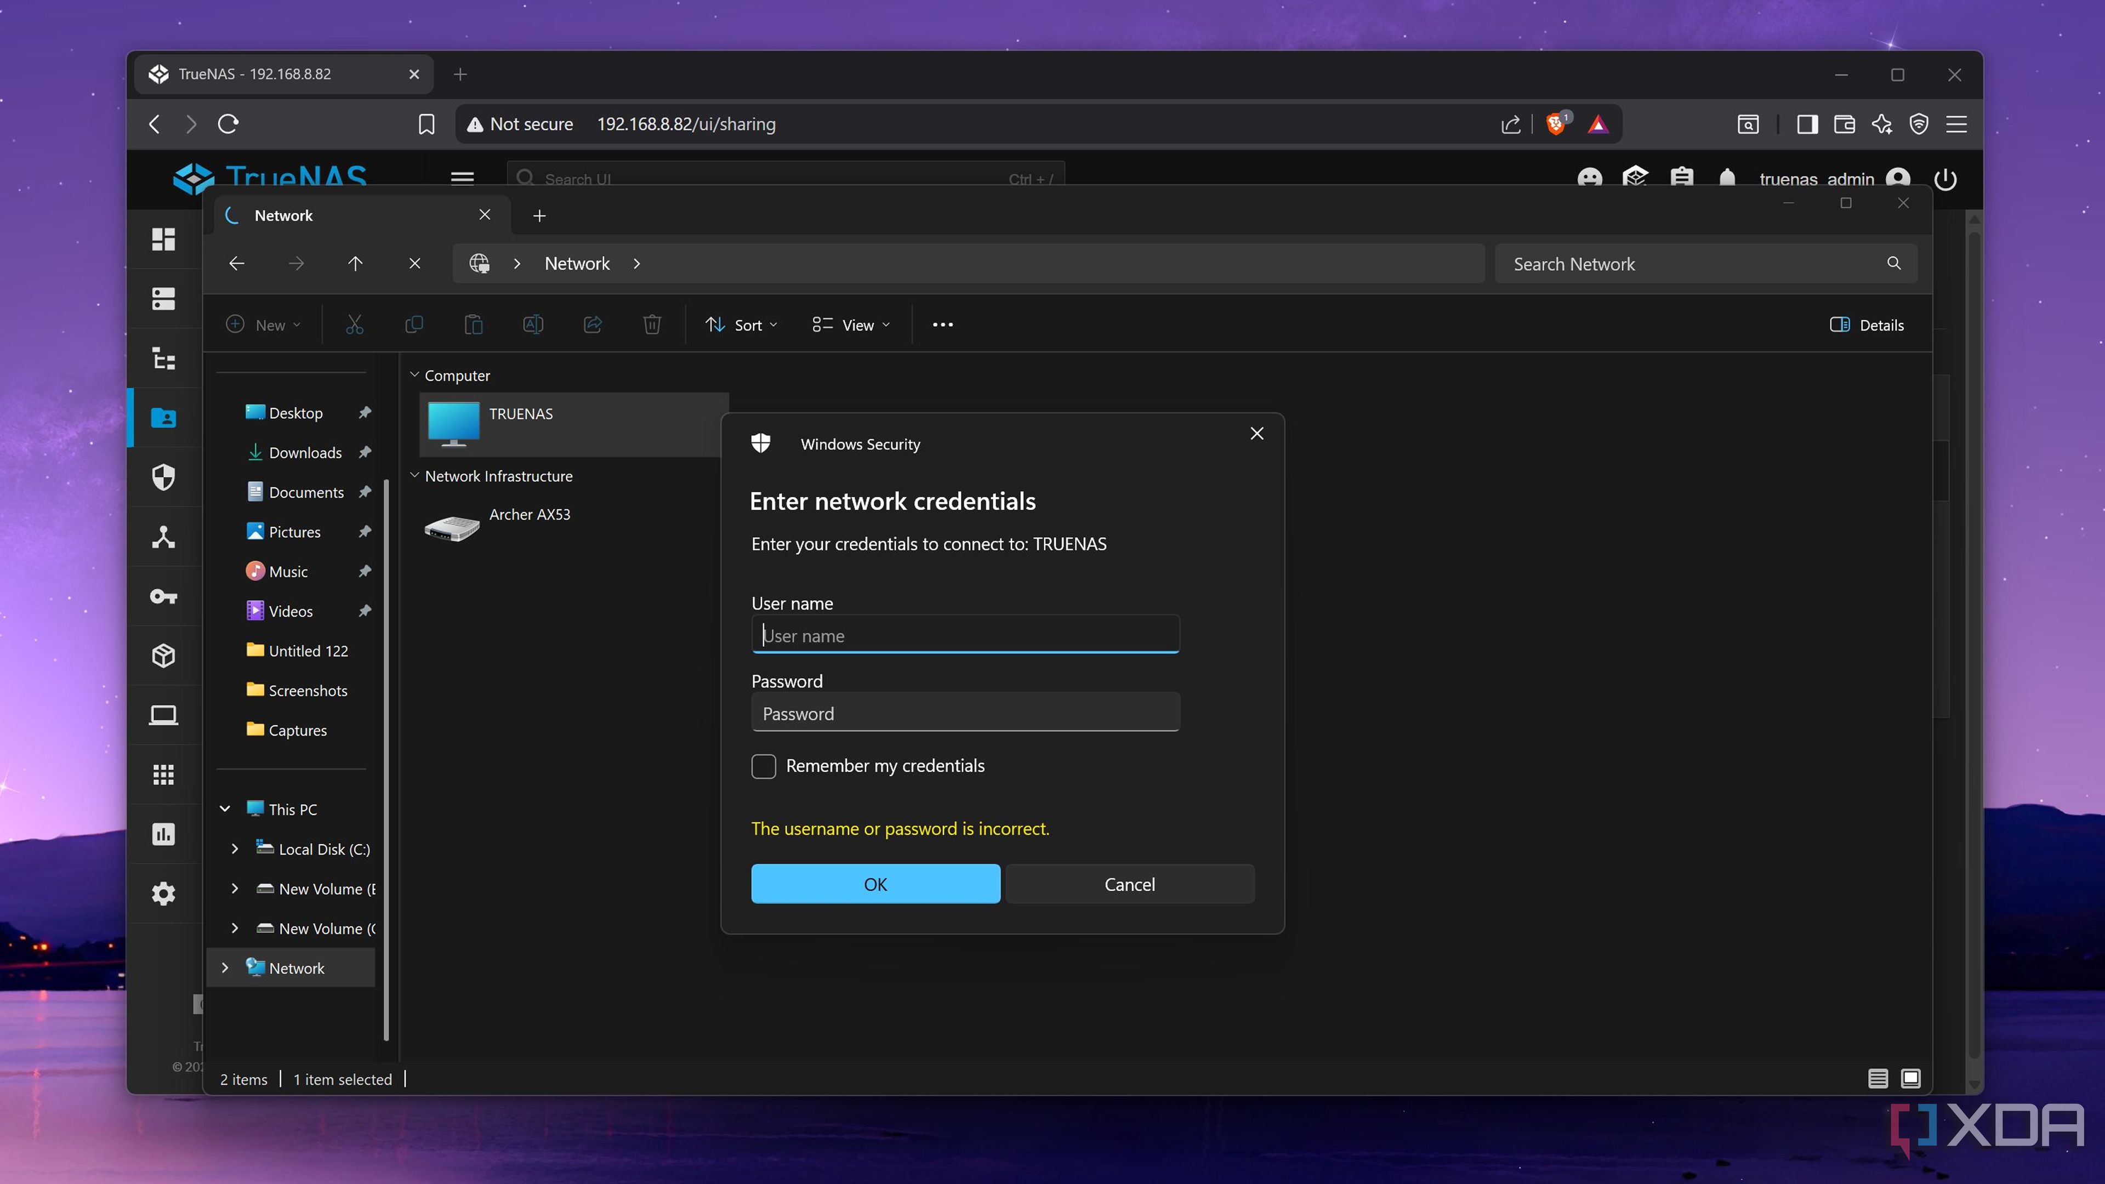Open the TrueNAS Data Protection shield icon
Image resolution: width=2105 pixels, height=1184 pixels.
[163, 477]
